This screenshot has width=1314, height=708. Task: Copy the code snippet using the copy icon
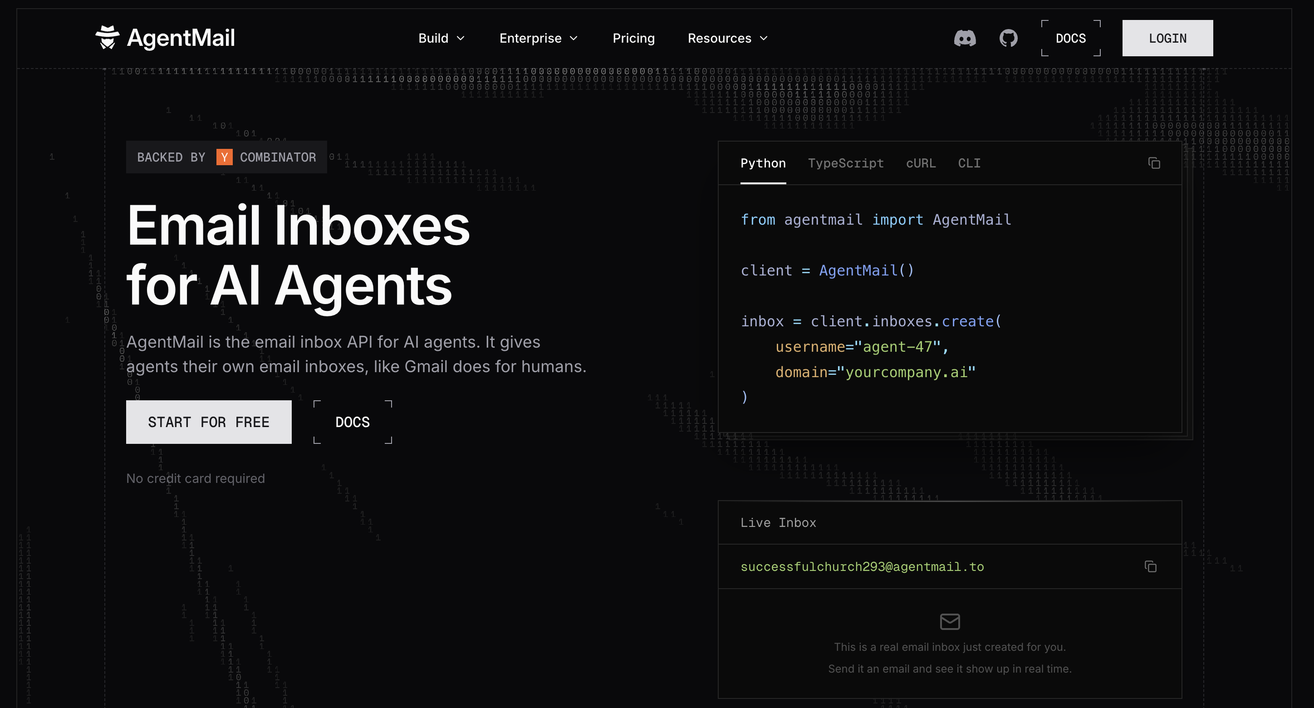pyautogui.click(x=1154, y=163)
